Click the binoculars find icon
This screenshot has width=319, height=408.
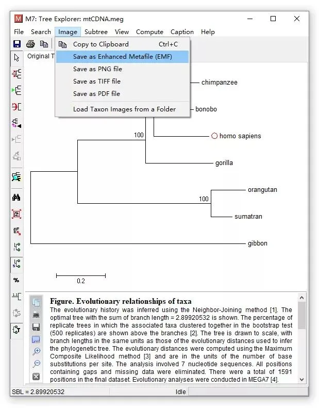(16, 198)
